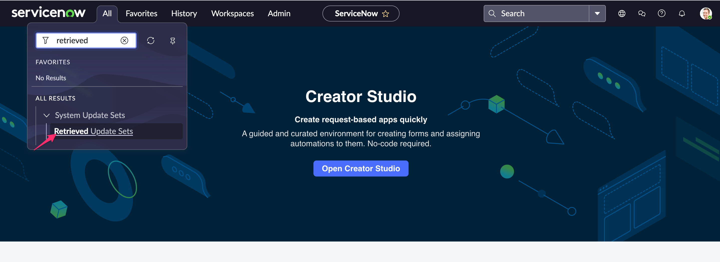Viewport: 720px width, 262px height.
Task: Open the notifications bell
Action: click(x=682, y=13)
